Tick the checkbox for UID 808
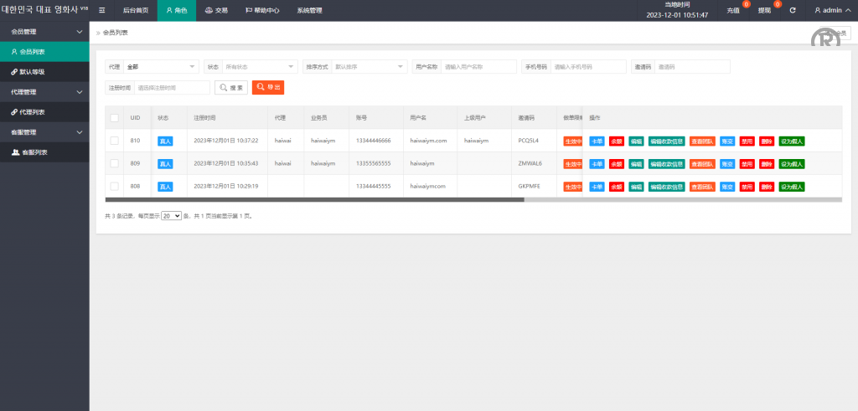The height and width of the screenshot is (411, 858). coord(114,186)
